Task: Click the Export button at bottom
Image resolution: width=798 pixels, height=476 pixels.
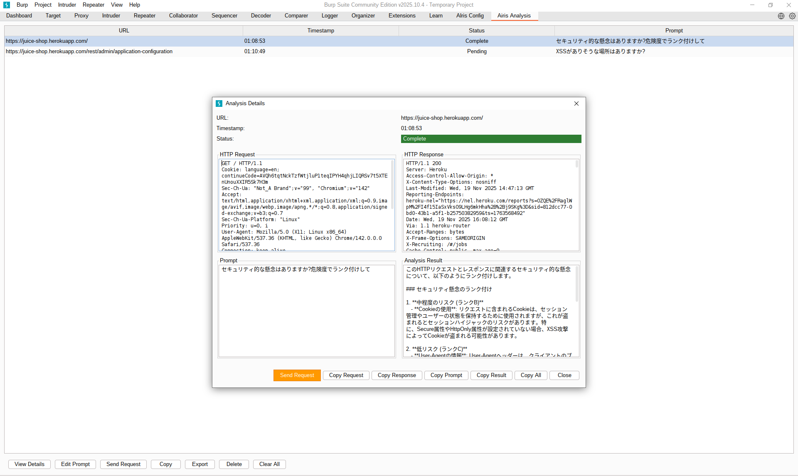Action: (x=199, y=464)
